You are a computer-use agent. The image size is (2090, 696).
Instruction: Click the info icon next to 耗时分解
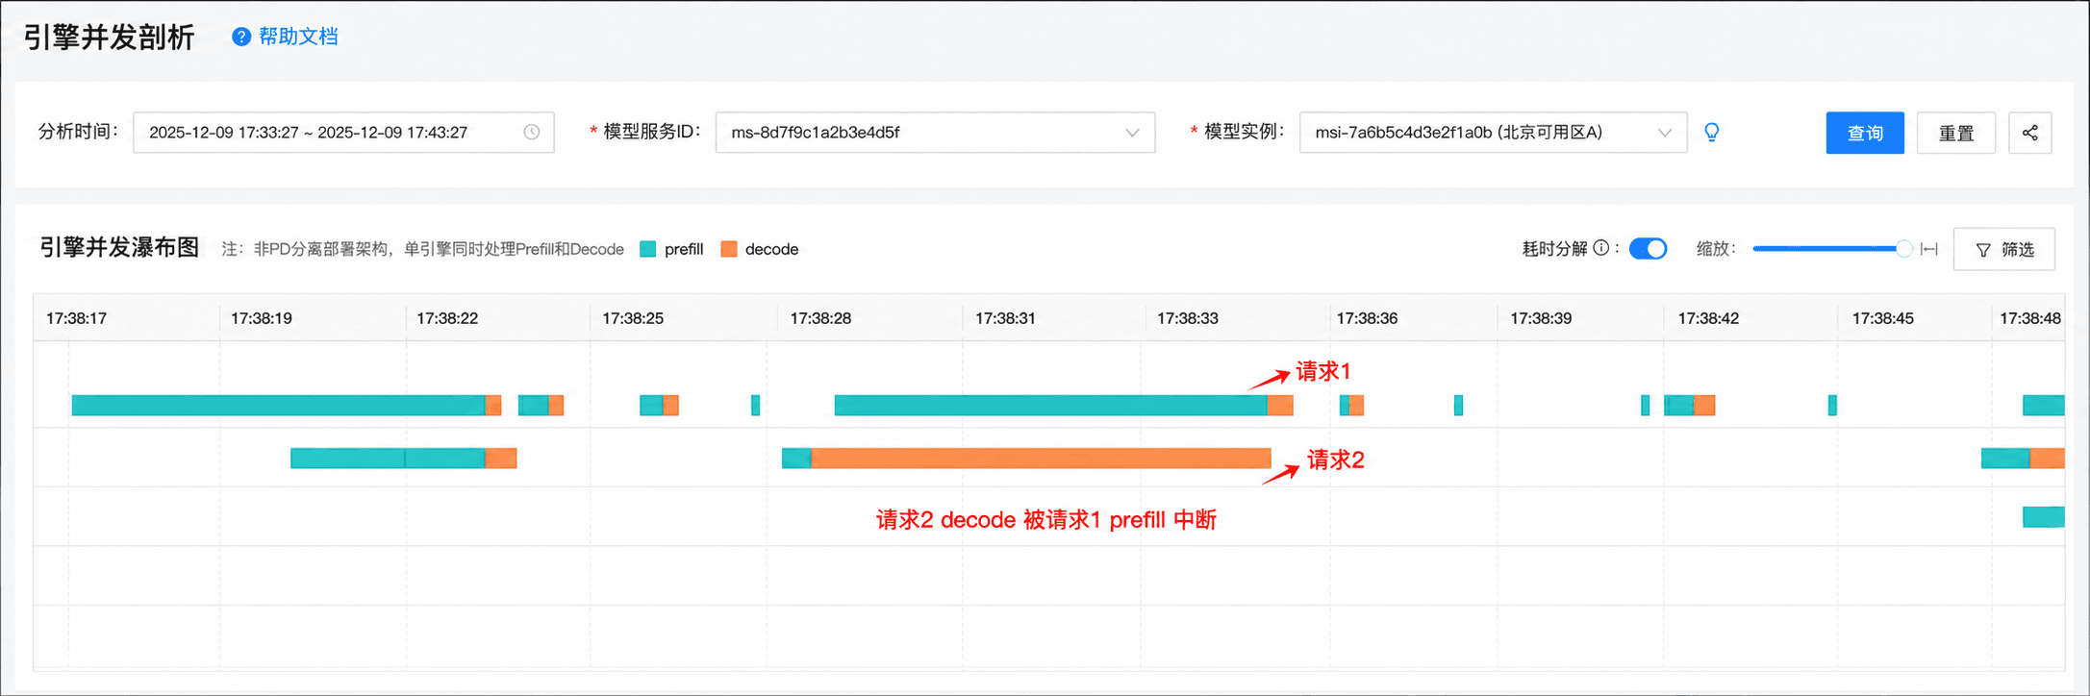1600,248
